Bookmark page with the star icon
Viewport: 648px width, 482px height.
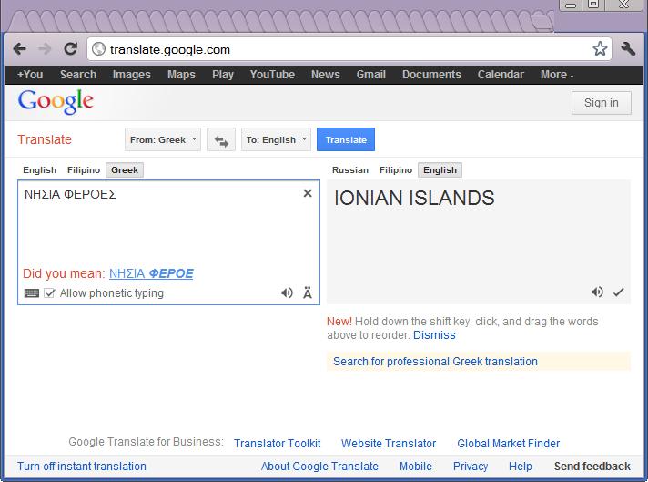600,49
